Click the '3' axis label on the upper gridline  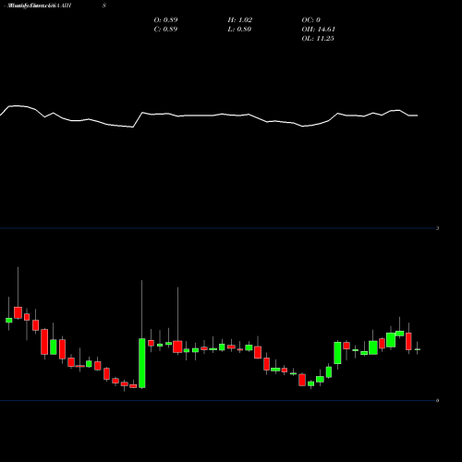click(x=437, y=228)
